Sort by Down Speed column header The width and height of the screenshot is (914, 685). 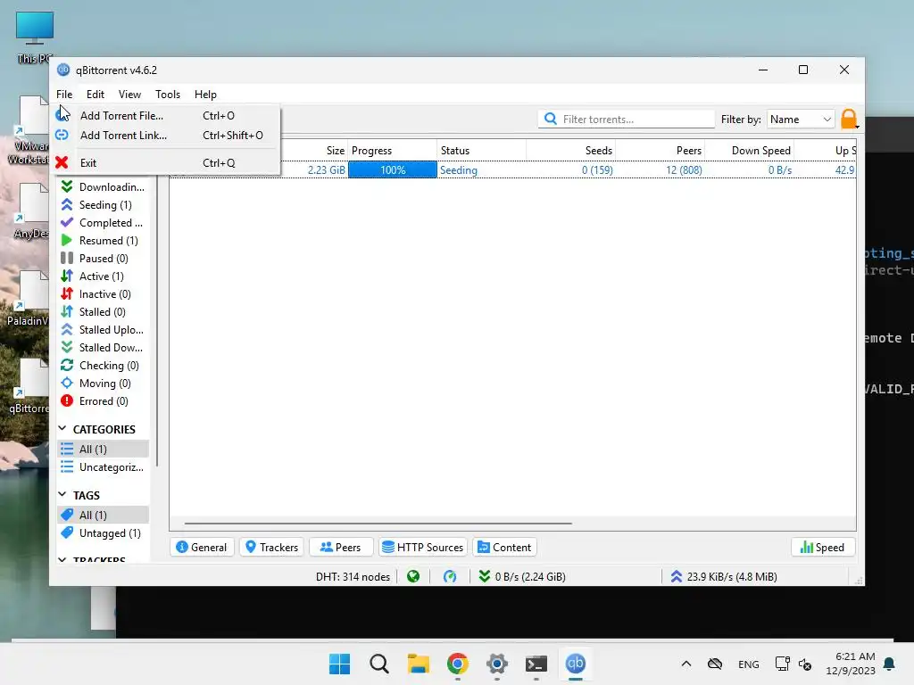pos(749,150)
